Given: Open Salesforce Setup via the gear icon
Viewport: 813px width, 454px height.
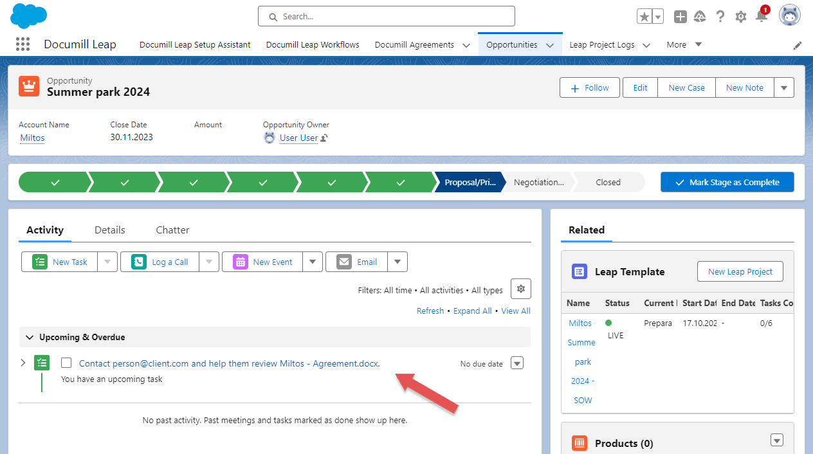Looking at the screenshot, I should (x=740, y=16).
